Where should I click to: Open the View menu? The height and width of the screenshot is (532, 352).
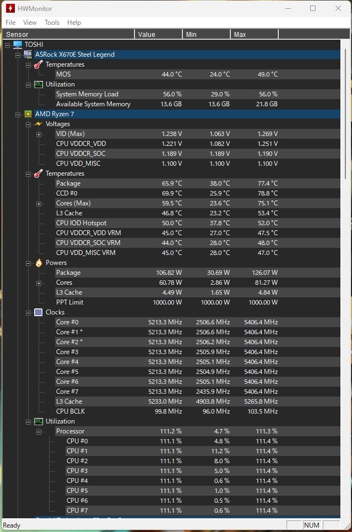[30, 23]
